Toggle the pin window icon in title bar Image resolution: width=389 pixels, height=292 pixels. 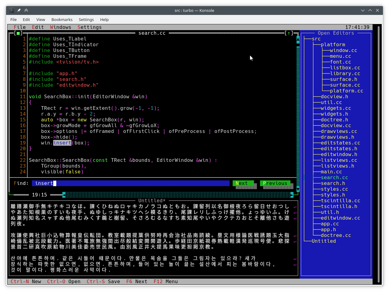click(x=19, y=10)
